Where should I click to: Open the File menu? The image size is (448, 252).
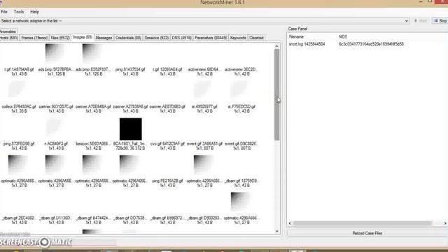4,12
